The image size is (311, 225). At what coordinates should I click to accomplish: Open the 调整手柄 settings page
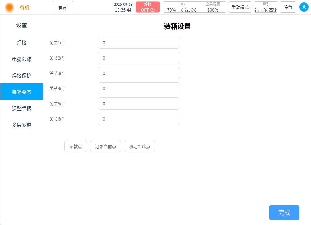click(x=22, y=108)
